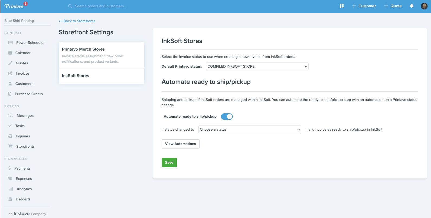The image size is (431, 218).
Task: Click the Payments dollar icon
Action: point(9,168)
